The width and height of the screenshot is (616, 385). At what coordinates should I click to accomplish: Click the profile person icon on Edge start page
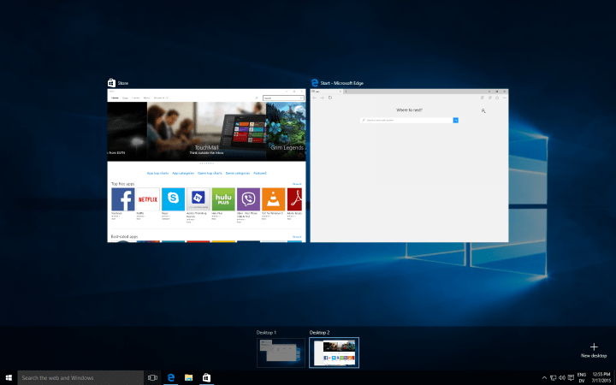483,111
